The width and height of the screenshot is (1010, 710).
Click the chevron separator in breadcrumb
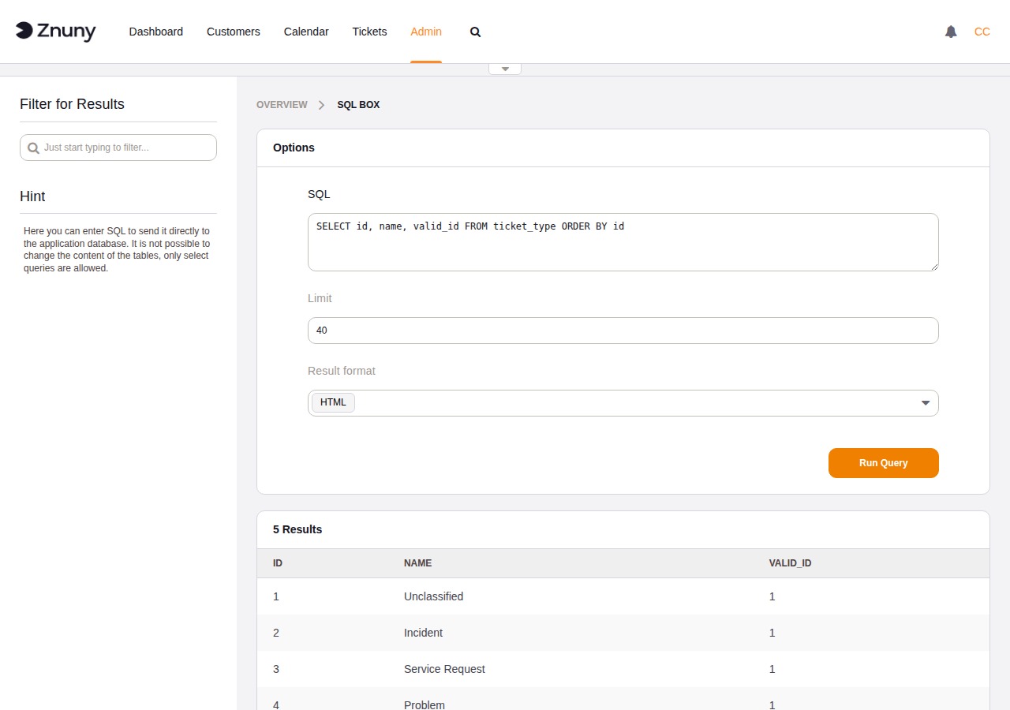point(322,105)
